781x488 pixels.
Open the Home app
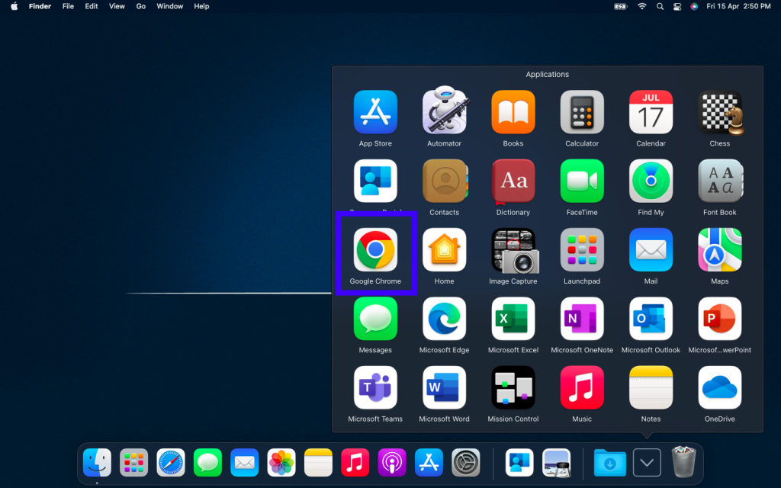[x=444, y=249]
